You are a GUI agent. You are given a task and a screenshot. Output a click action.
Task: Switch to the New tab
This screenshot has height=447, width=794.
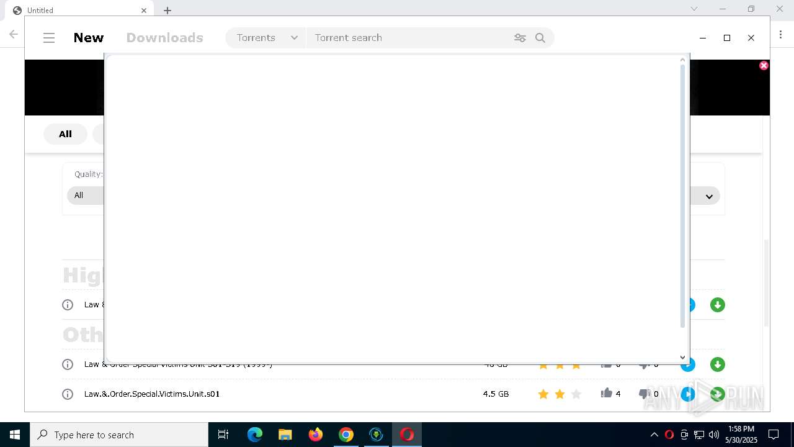(x=89, y=38)
